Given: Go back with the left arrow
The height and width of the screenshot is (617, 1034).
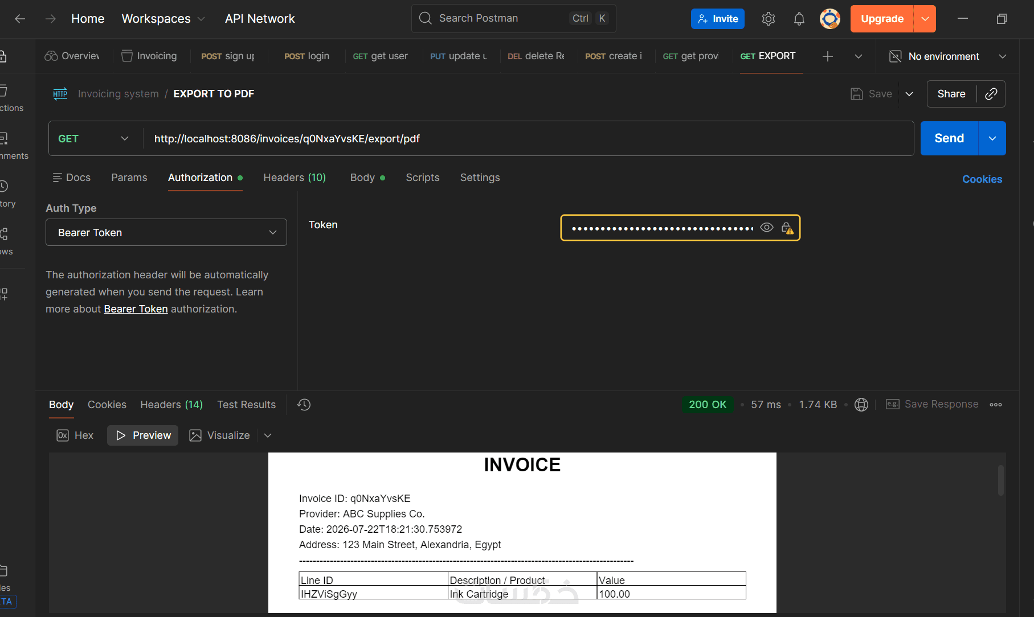Looking at the screenshot, I should coord(20,19).
